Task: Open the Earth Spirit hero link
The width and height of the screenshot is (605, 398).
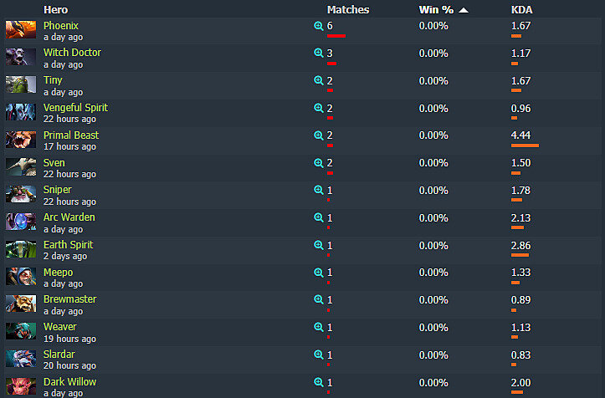Action: [x=69, y=245]
